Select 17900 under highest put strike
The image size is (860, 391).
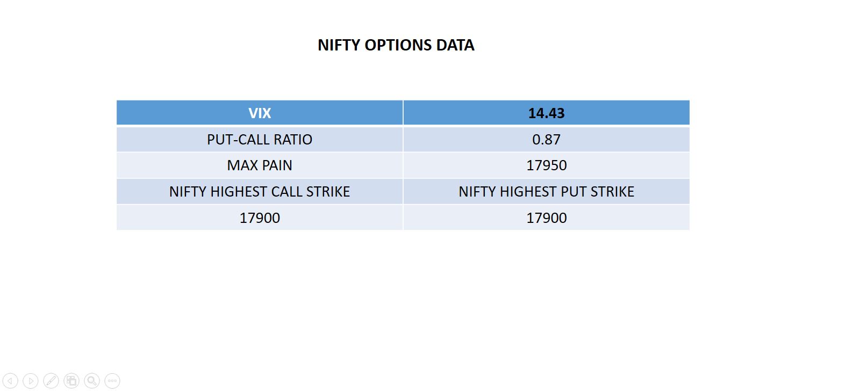pos(546,218)
